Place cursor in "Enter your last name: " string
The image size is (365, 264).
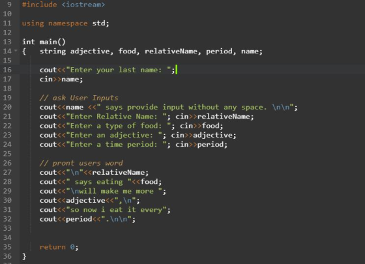119,70
